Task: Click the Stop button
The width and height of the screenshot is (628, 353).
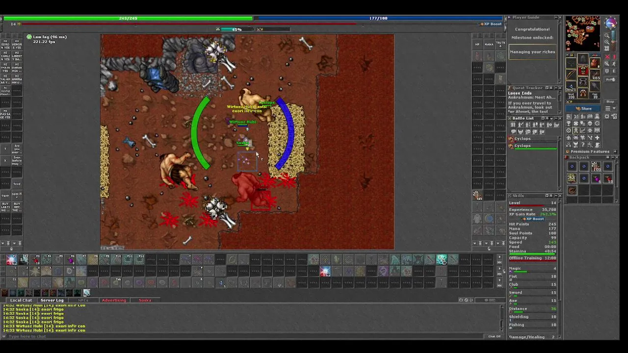Action: pyautogui.click(x=610, y=101)
